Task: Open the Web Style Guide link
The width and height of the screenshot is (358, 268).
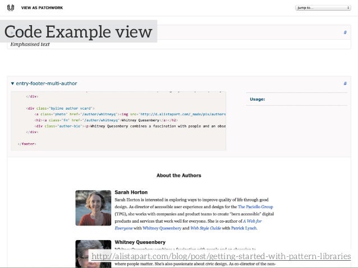Action: tap(205, 228)
